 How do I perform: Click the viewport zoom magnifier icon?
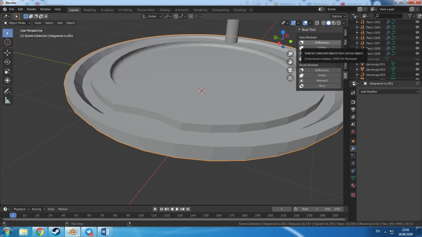(290, 54)
